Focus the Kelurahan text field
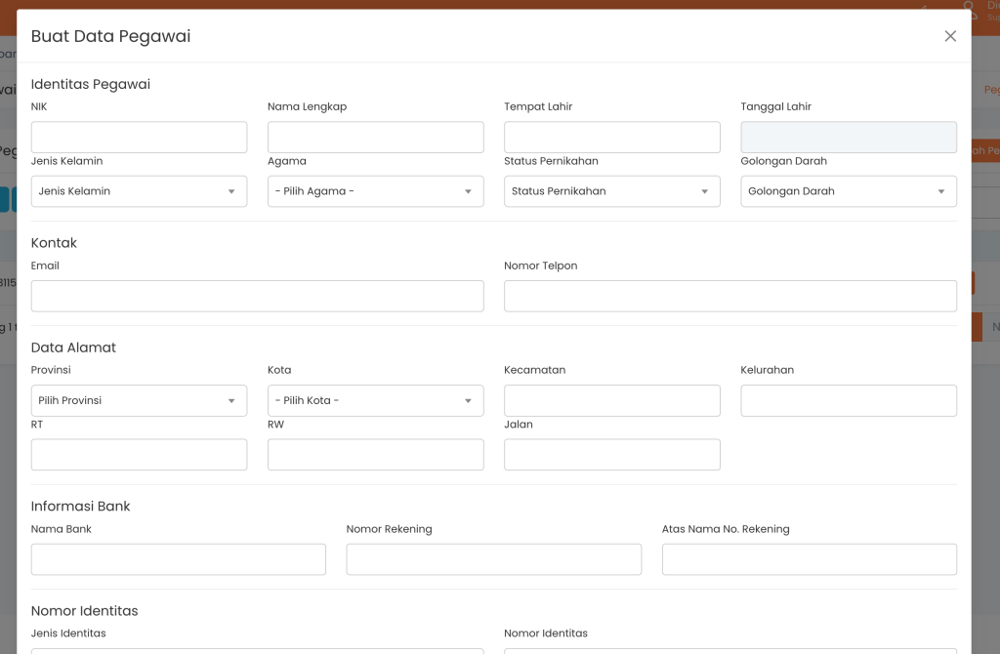Viewport: 1000px width, 654px height. 848,401
